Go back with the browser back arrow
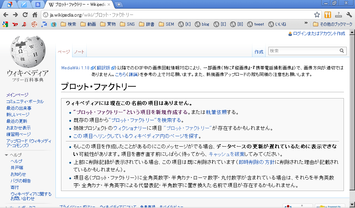 [x=6, y=15]
